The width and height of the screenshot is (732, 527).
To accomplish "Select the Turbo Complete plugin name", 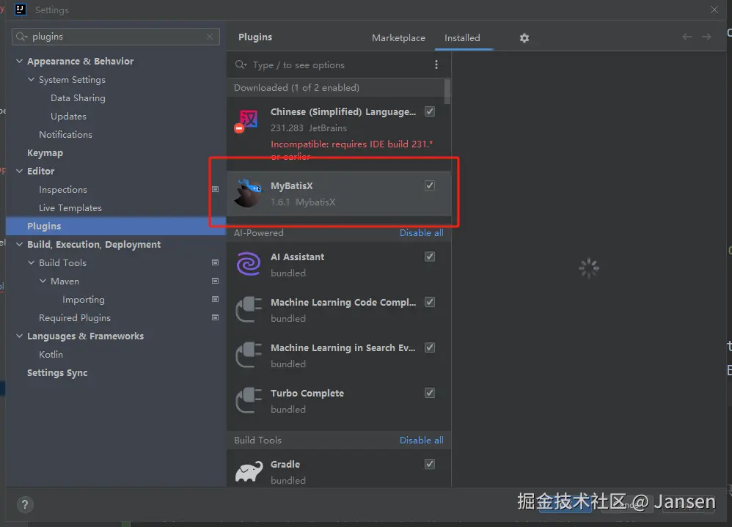I will 307,393.
